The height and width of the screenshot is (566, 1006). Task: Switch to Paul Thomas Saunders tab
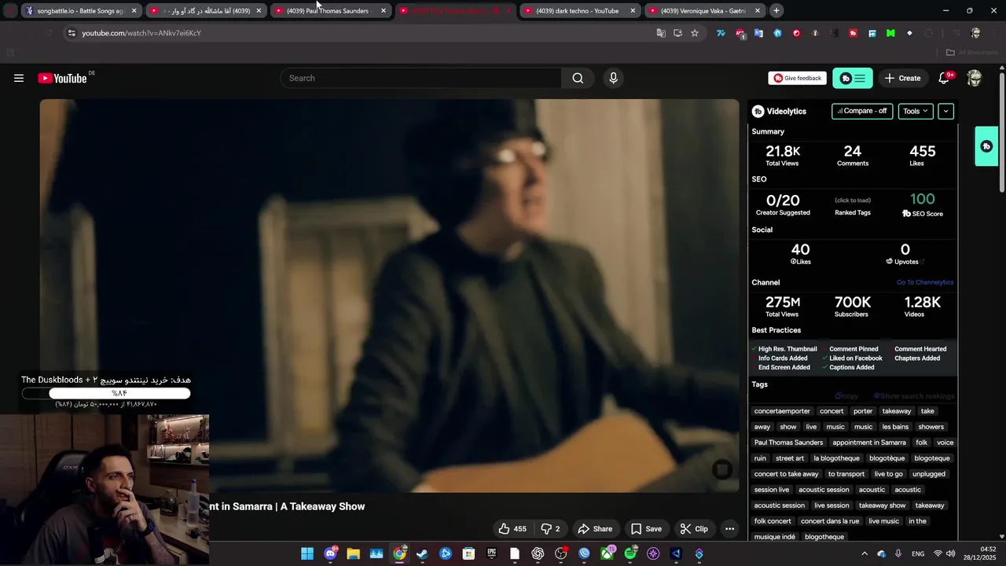(x=329, y=11)
